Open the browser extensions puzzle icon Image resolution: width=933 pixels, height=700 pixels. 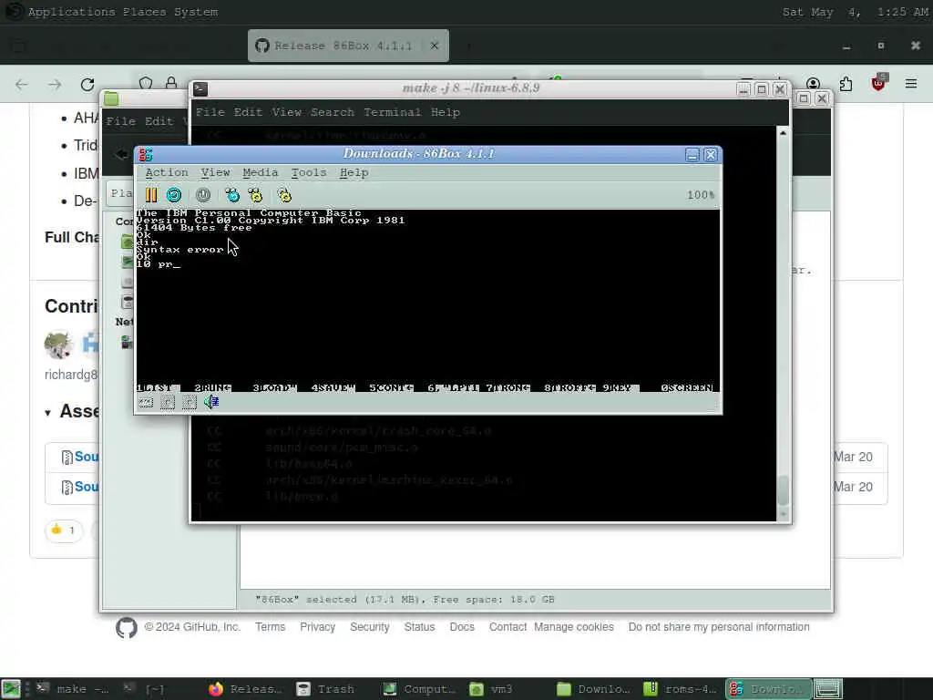pos(846,84)
